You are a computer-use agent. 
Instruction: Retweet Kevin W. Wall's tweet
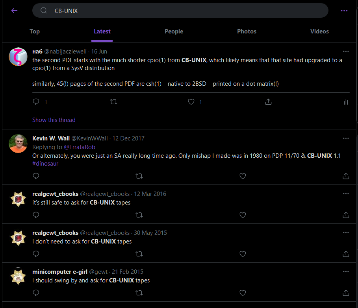point(139,176)
